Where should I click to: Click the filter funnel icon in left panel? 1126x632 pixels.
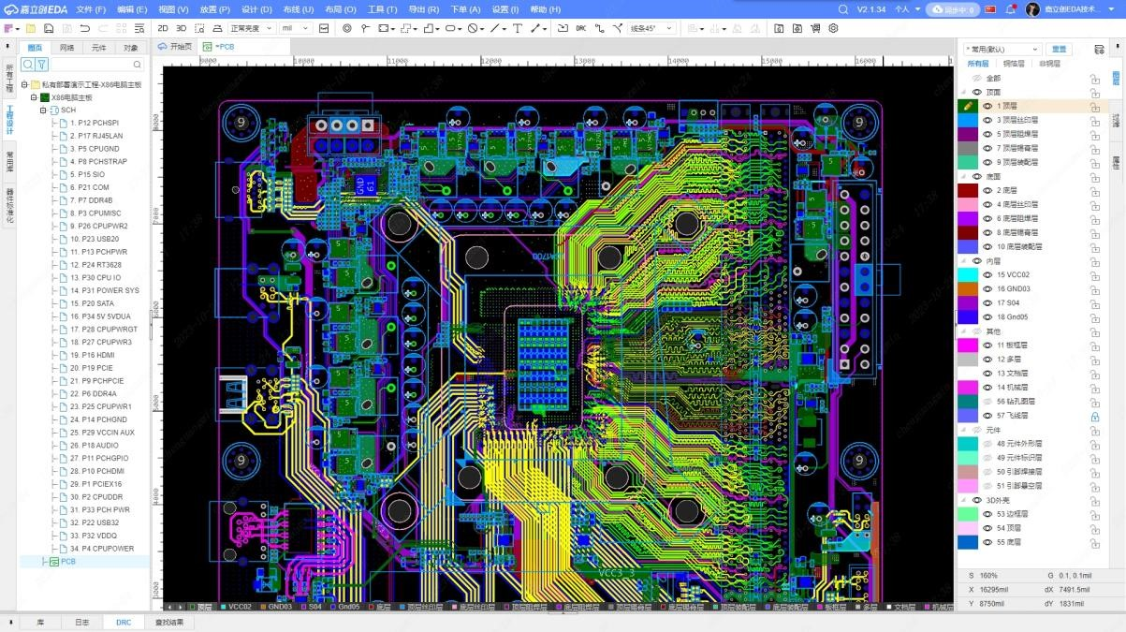42,65
